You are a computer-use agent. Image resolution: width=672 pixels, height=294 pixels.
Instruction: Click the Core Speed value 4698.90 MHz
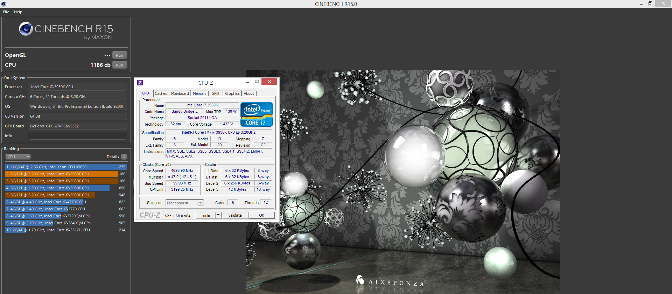tap(182, 170)
